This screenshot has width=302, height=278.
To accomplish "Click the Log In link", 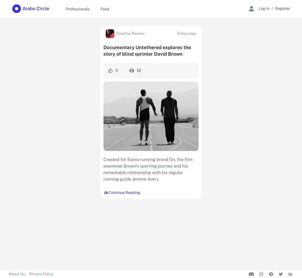I will [x=264, y=8].
